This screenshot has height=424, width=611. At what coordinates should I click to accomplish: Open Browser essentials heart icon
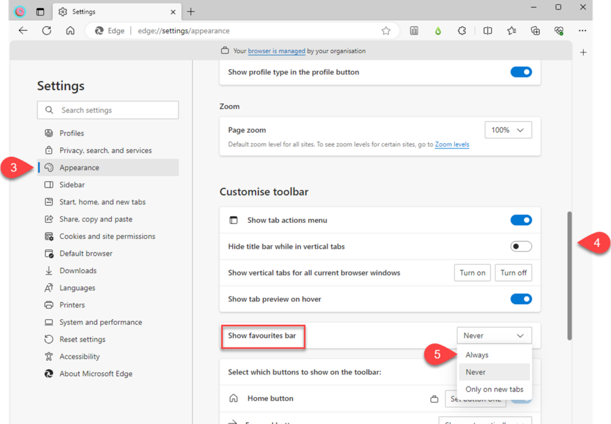(x=559, y=31)
